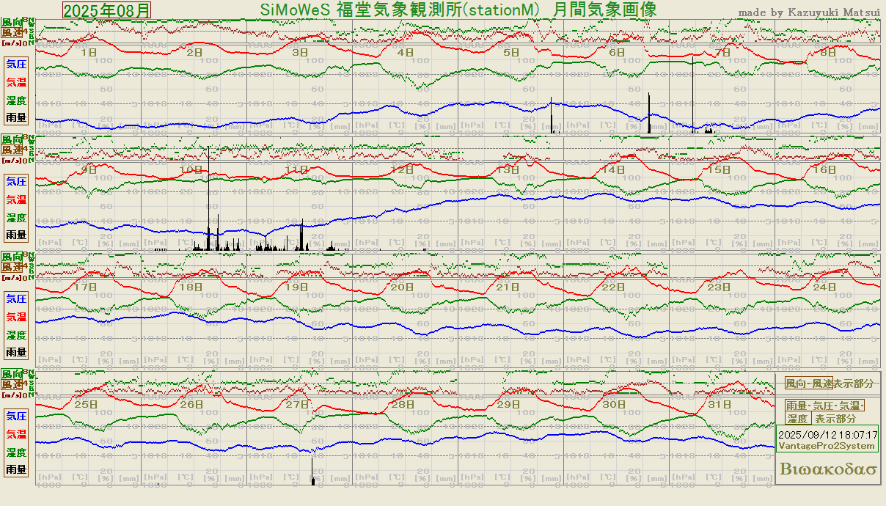Viewport: 886px width, 506px height.
Task: Click the 湿度 label in the third row
Action: point(16,335)
